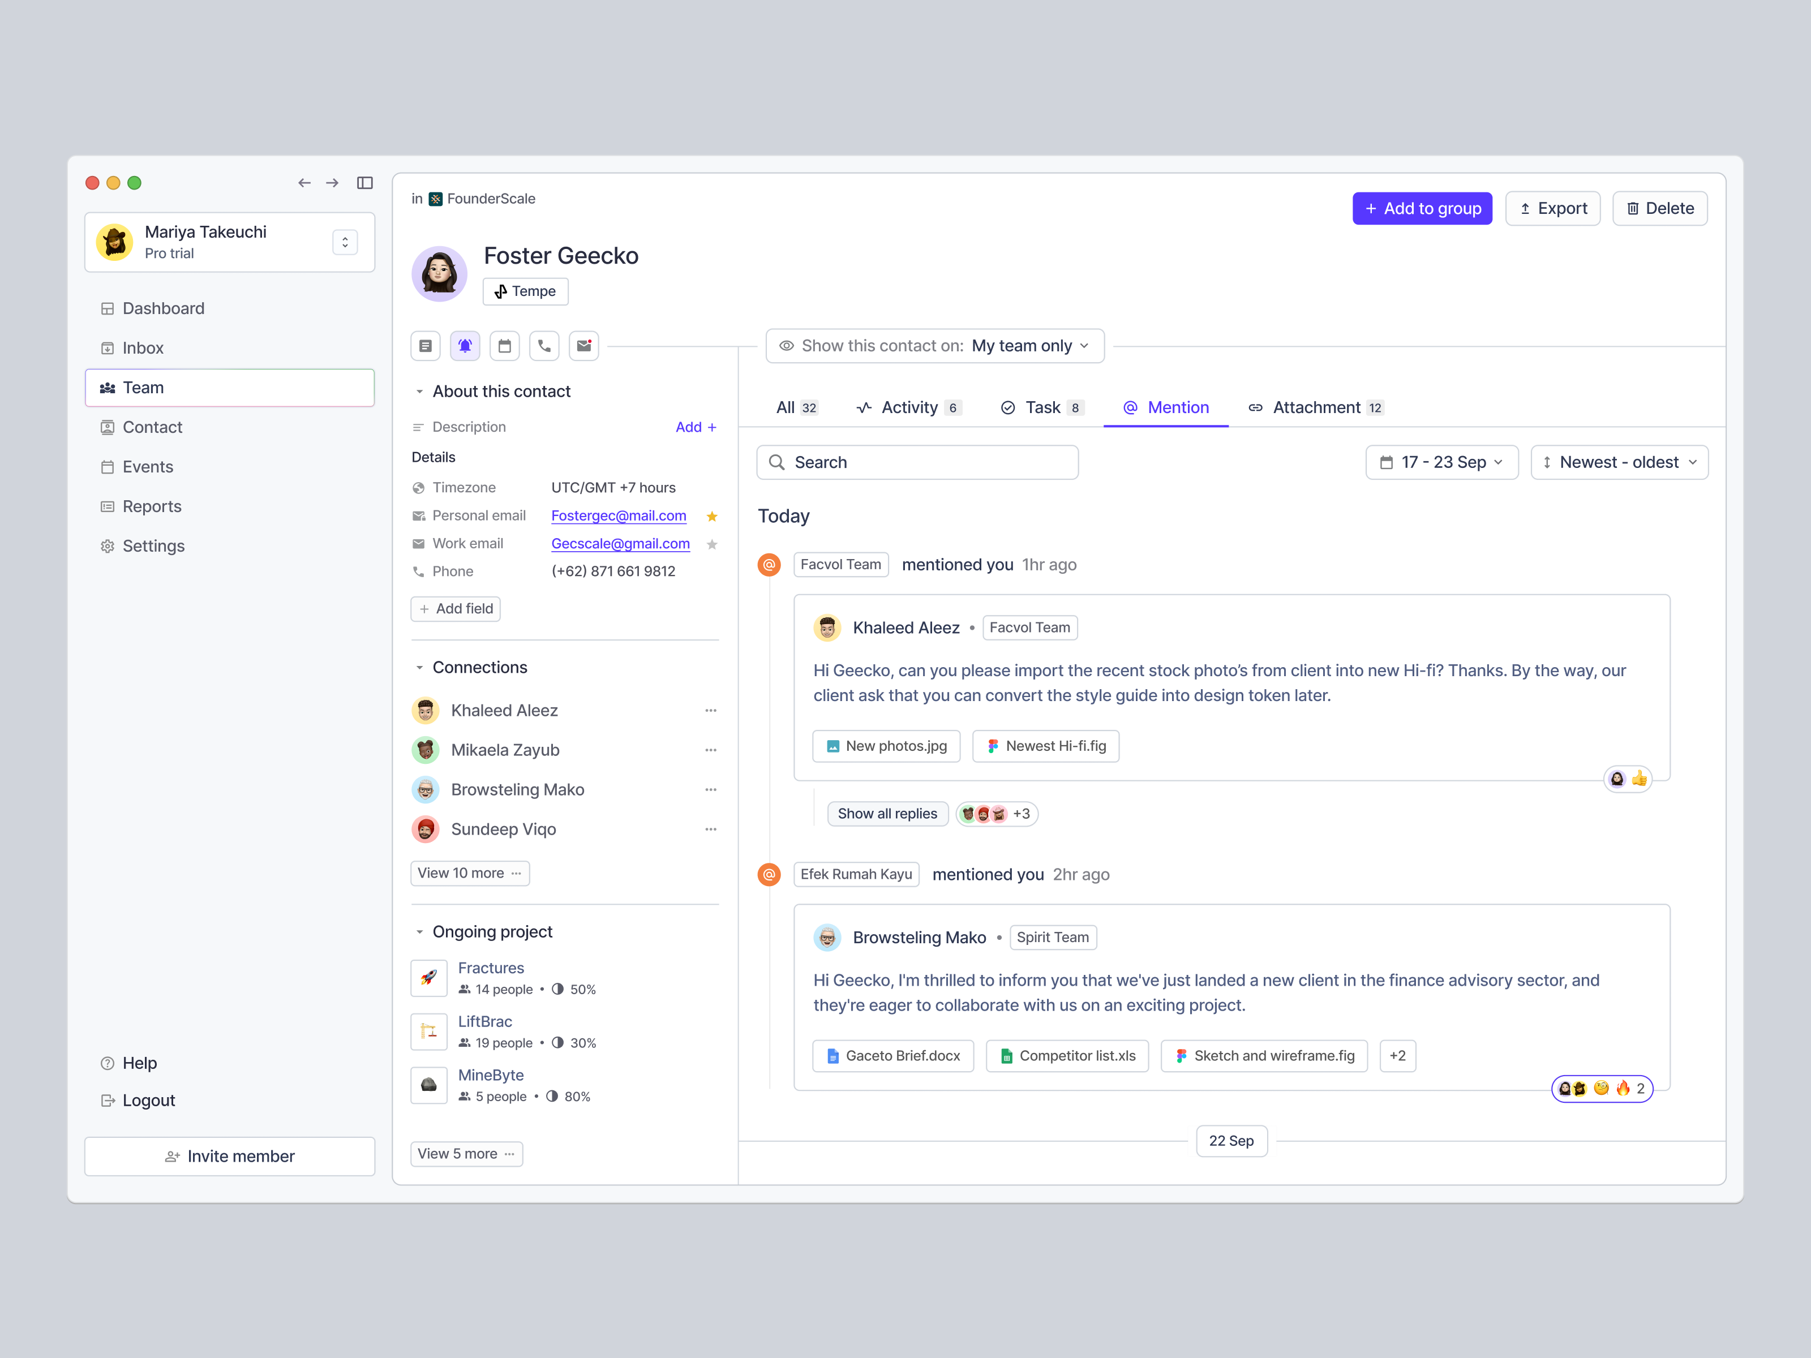Expand Ongoing project View 5 more
Screen dimensions: 1811x1358
(x=466, y=1153)
